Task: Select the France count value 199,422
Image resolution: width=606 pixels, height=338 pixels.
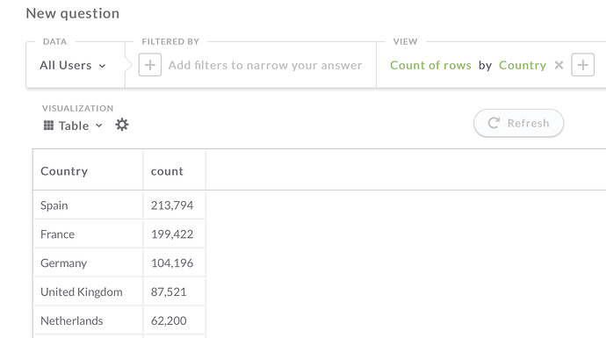Action: 172,234
